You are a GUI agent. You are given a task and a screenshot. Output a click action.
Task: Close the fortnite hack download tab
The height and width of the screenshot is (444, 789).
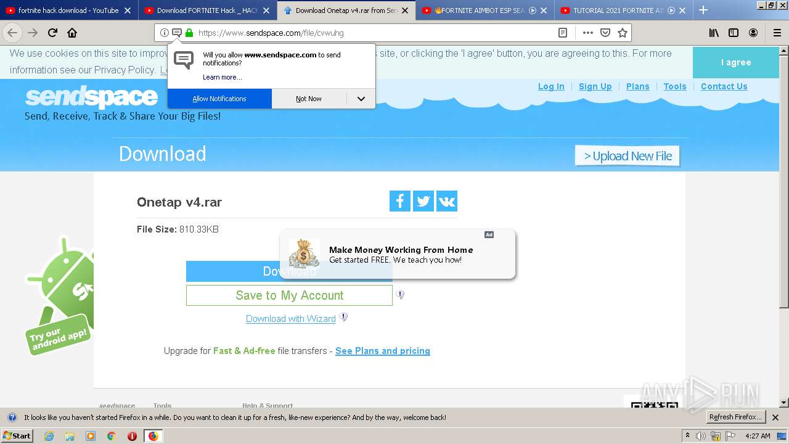[128, 10]
